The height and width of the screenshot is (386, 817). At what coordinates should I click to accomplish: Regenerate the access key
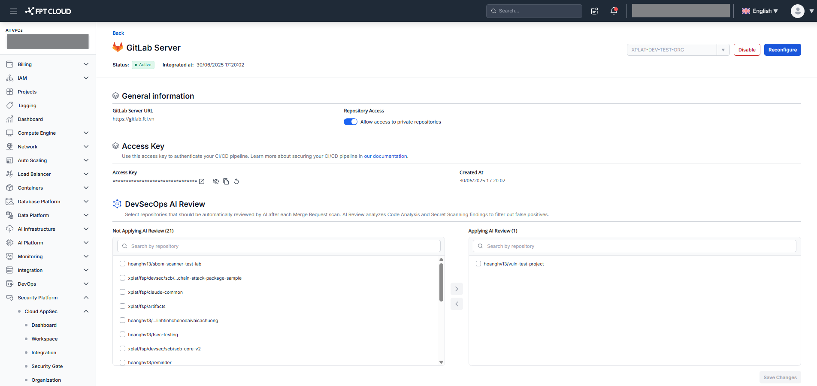click(236, 181)
